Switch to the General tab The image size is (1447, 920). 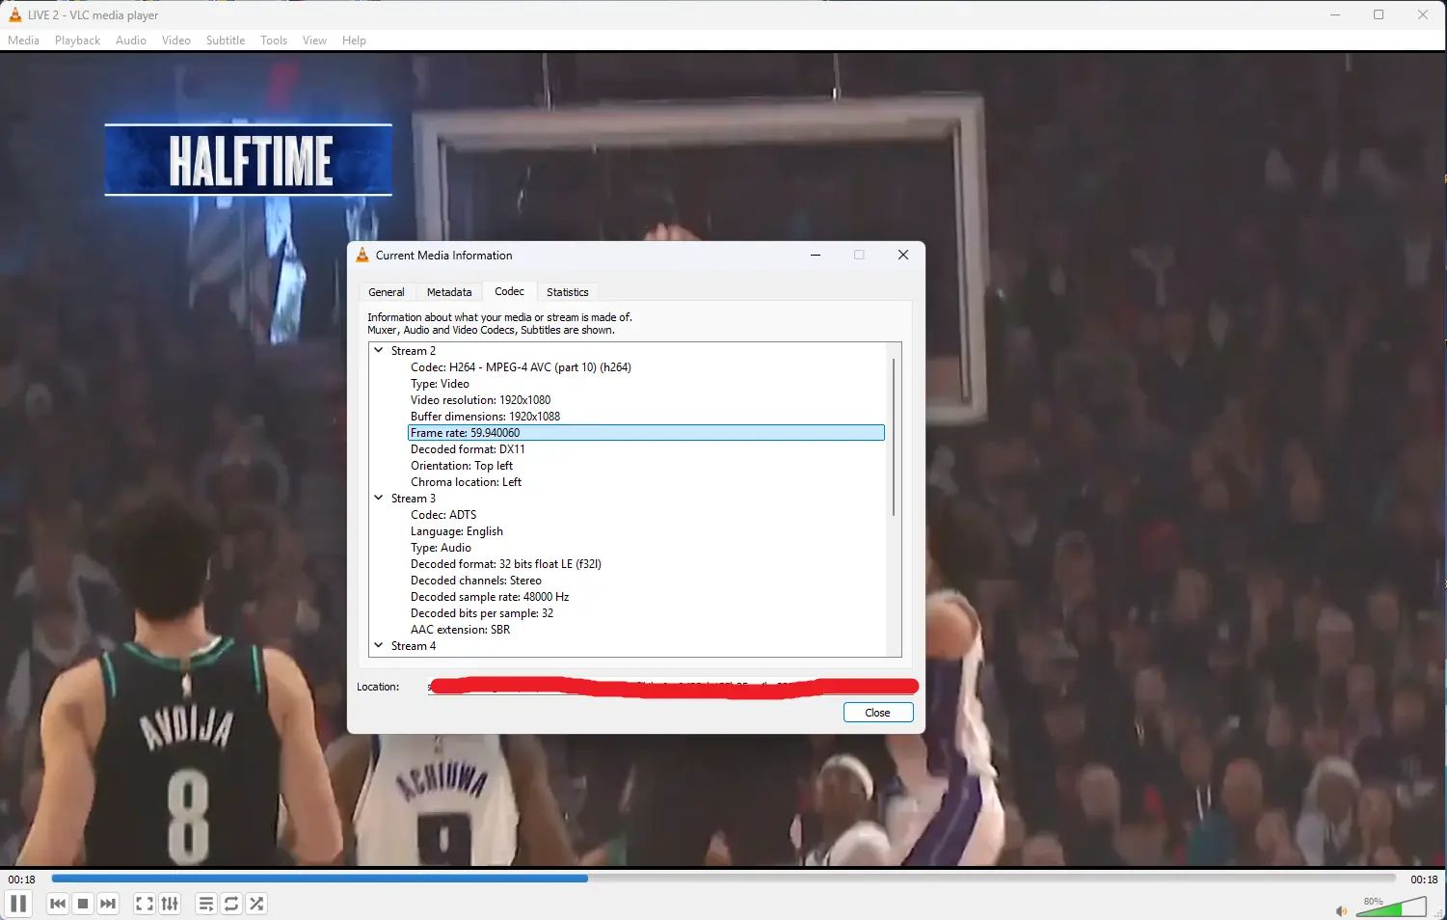pos(387,292)
